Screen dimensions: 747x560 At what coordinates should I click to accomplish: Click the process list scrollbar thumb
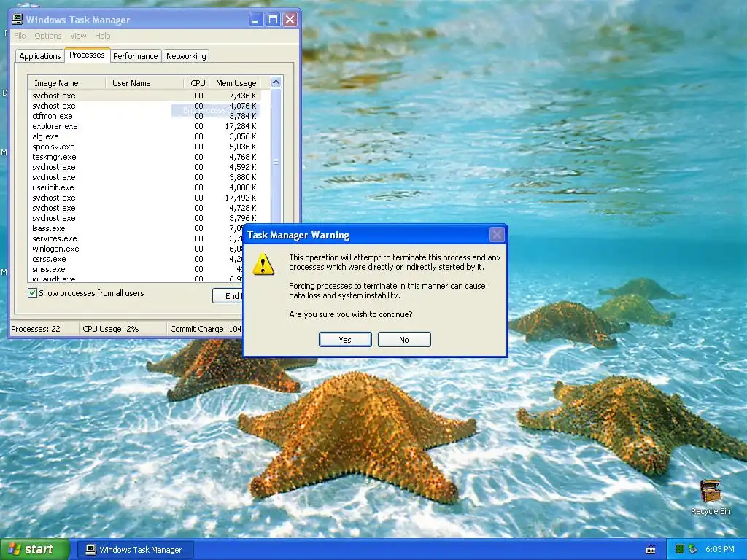point(276,162)
